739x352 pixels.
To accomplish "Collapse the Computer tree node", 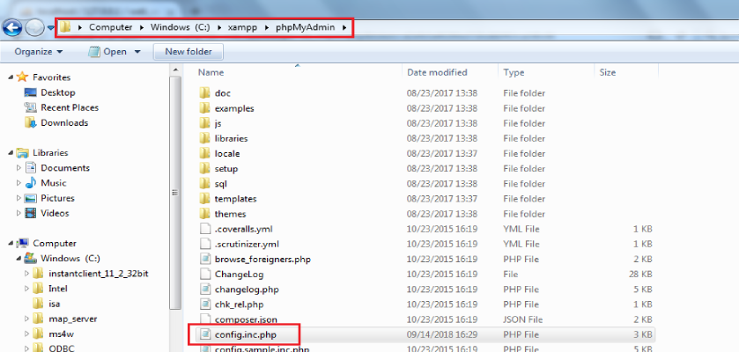I will 11,244.
